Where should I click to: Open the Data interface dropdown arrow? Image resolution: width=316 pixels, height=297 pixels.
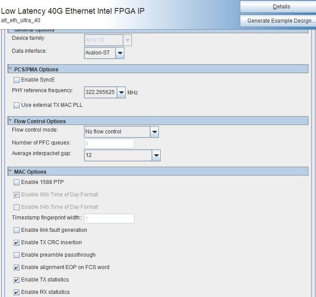(120, 53)
